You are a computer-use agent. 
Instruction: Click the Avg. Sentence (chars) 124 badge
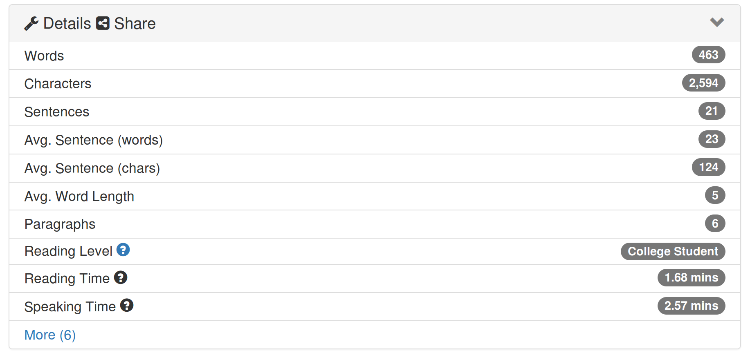click(x=708, y=167)
